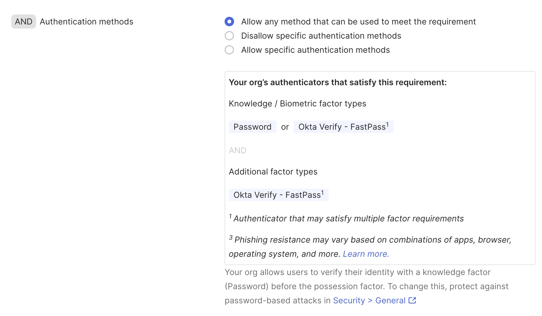Viewport: 542px width, 316px height.
Task: Click the FastPass chip next to Password
Action: tap(343, 127)
